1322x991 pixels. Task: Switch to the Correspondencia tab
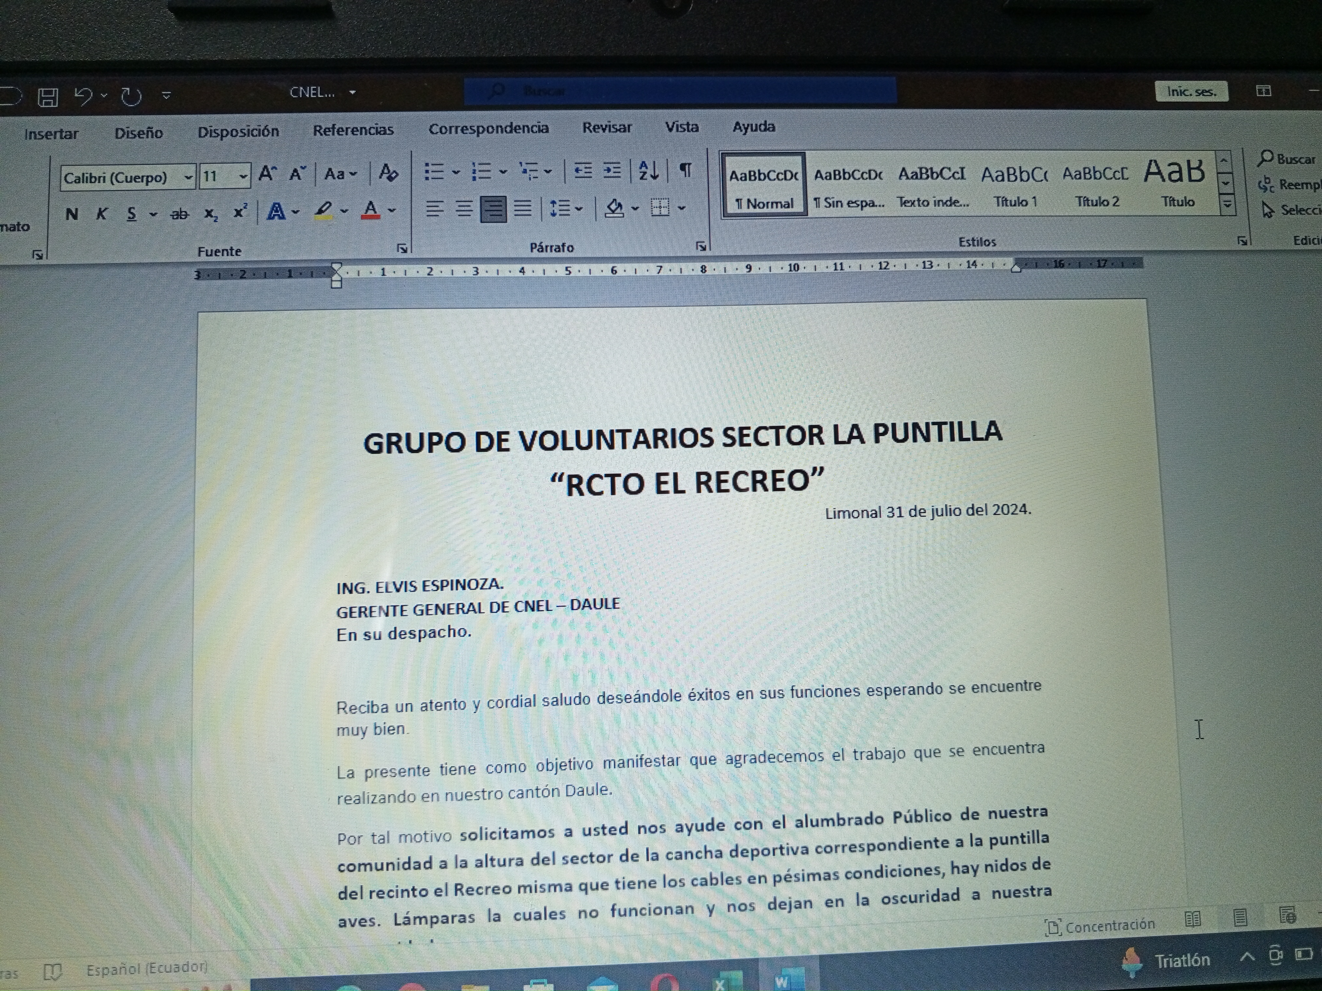(x=488, y=128)
